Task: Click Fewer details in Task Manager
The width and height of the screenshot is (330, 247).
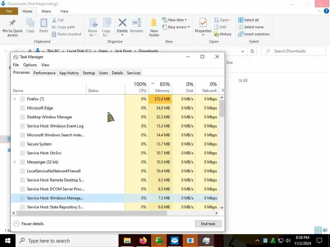Action: point(28,224)
